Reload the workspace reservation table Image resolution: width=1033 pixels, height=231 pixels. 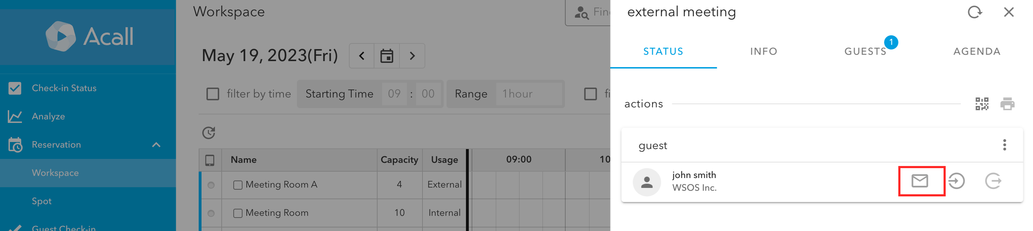(209, 132)
